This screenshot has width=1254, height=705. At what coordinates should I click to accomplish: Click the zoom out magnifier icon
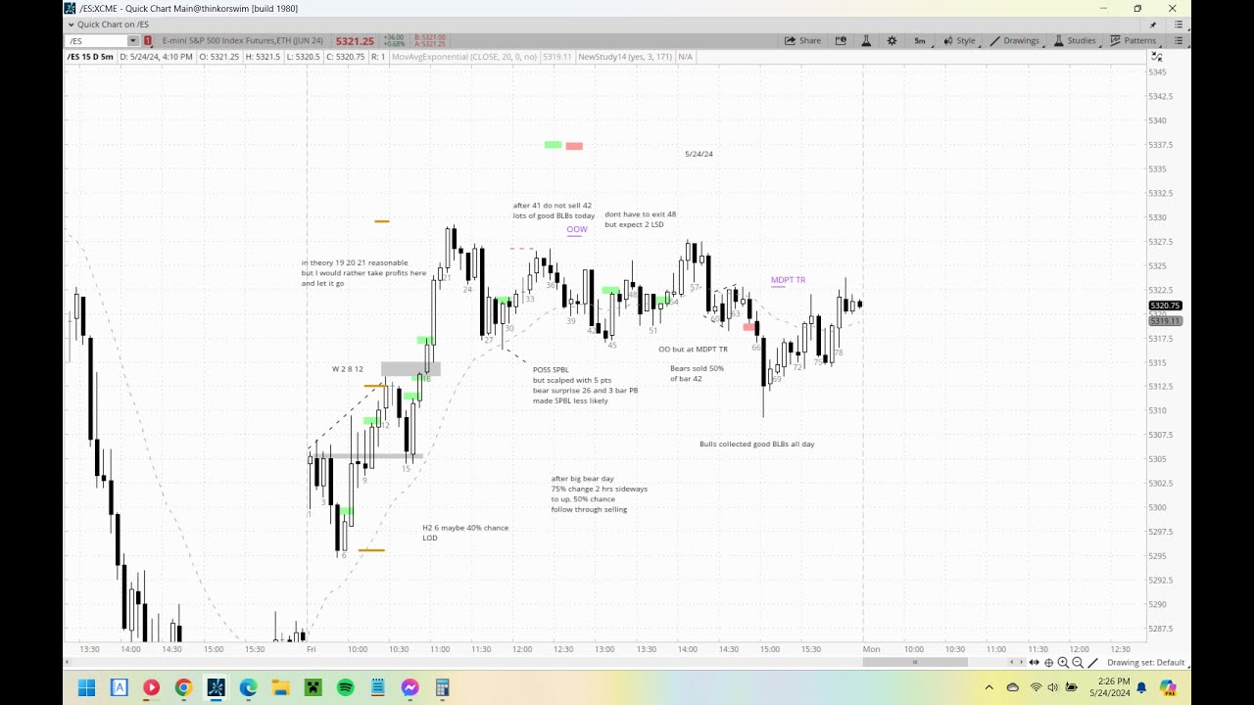click(1077, 663)
